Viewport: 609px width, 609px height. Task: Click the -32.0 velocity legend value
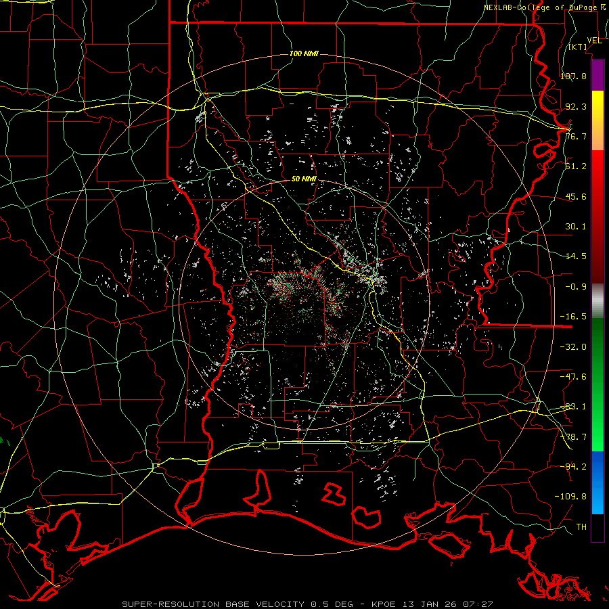point(573,347)
